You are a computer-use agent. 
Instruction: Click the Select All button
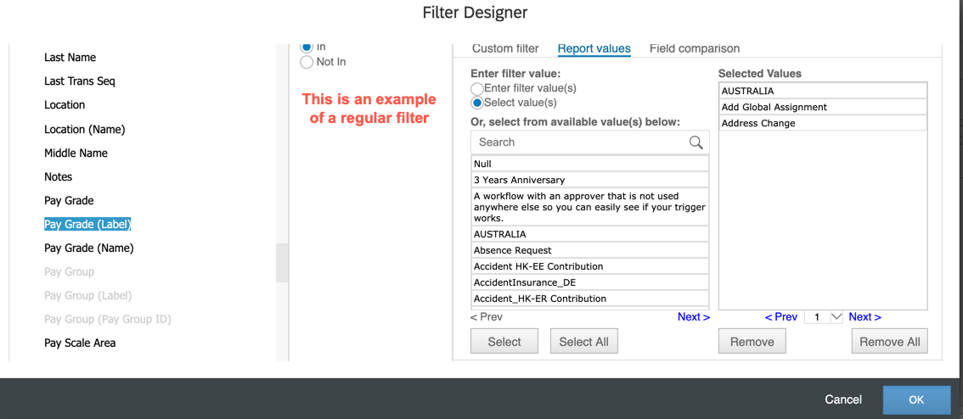pos(584,342)
